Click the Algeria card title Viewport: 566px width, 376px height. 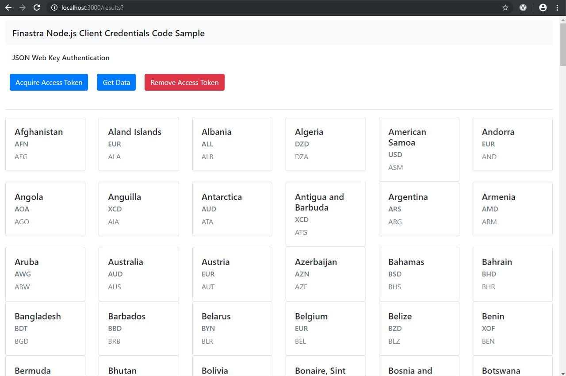coord(309,132)
